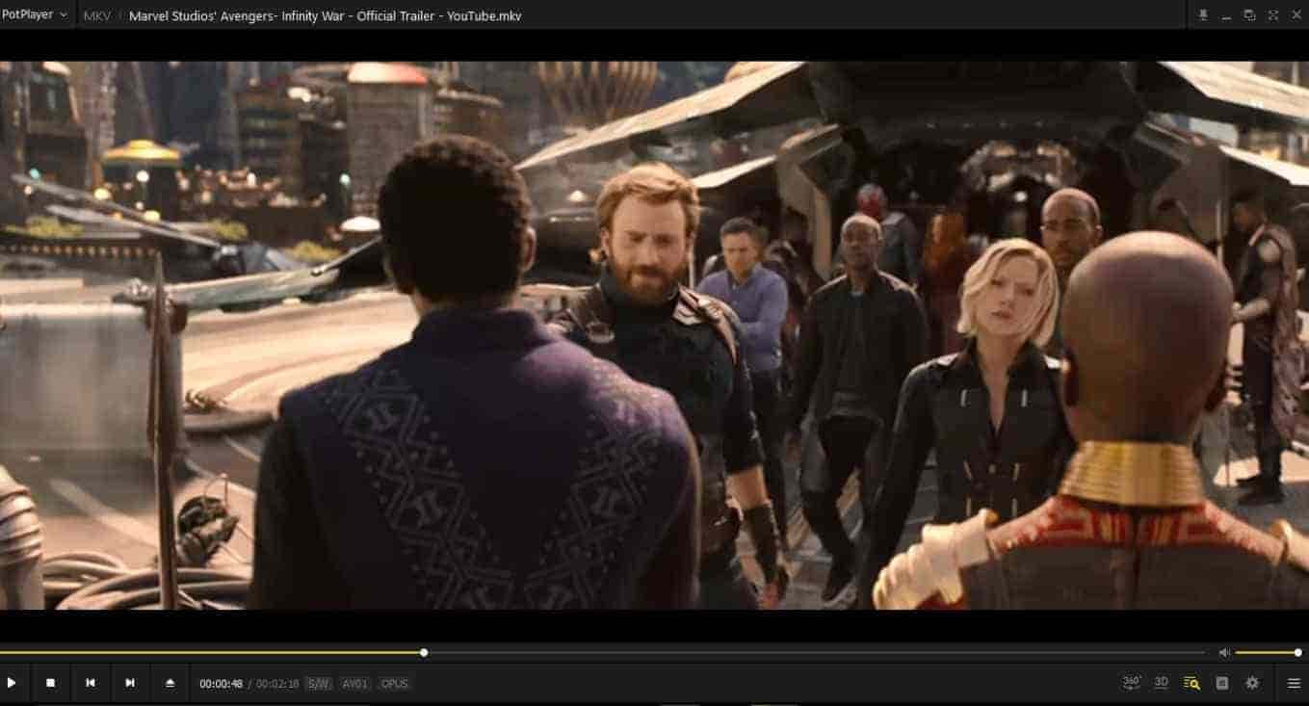Jump to the previous track
Screen dimensions: 1309x706
[x=91, y=683]
